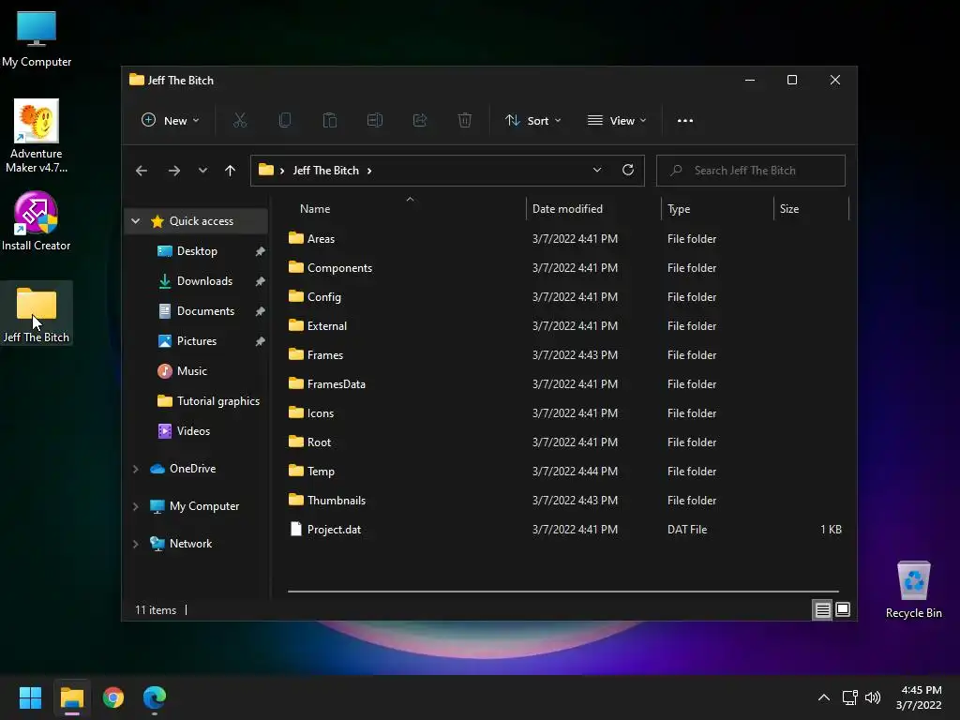The image size is (960, 720).
Task: Sort by the Size column header
Action: pyautogui.click(x=811, y=209)
